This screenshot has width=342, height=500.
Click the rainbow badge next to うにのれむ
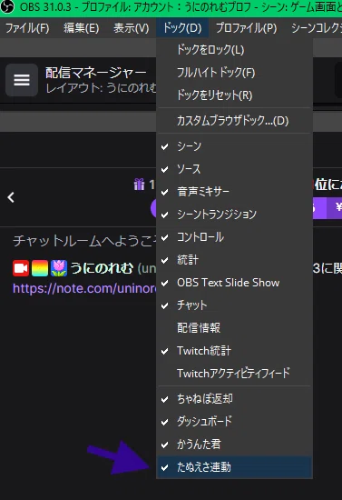[40, 268]
